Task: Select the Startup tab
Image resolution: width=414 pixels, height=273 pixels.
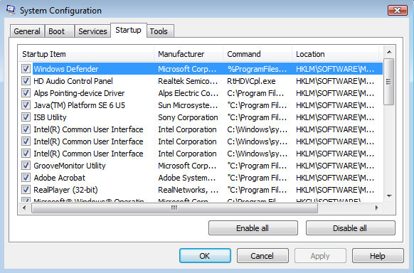Action: pyautogui.click(x=128, y=30)
